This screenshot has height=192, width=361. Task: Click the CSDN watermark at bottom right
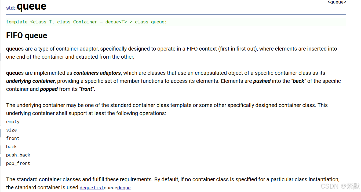click(x=340, y=186)
